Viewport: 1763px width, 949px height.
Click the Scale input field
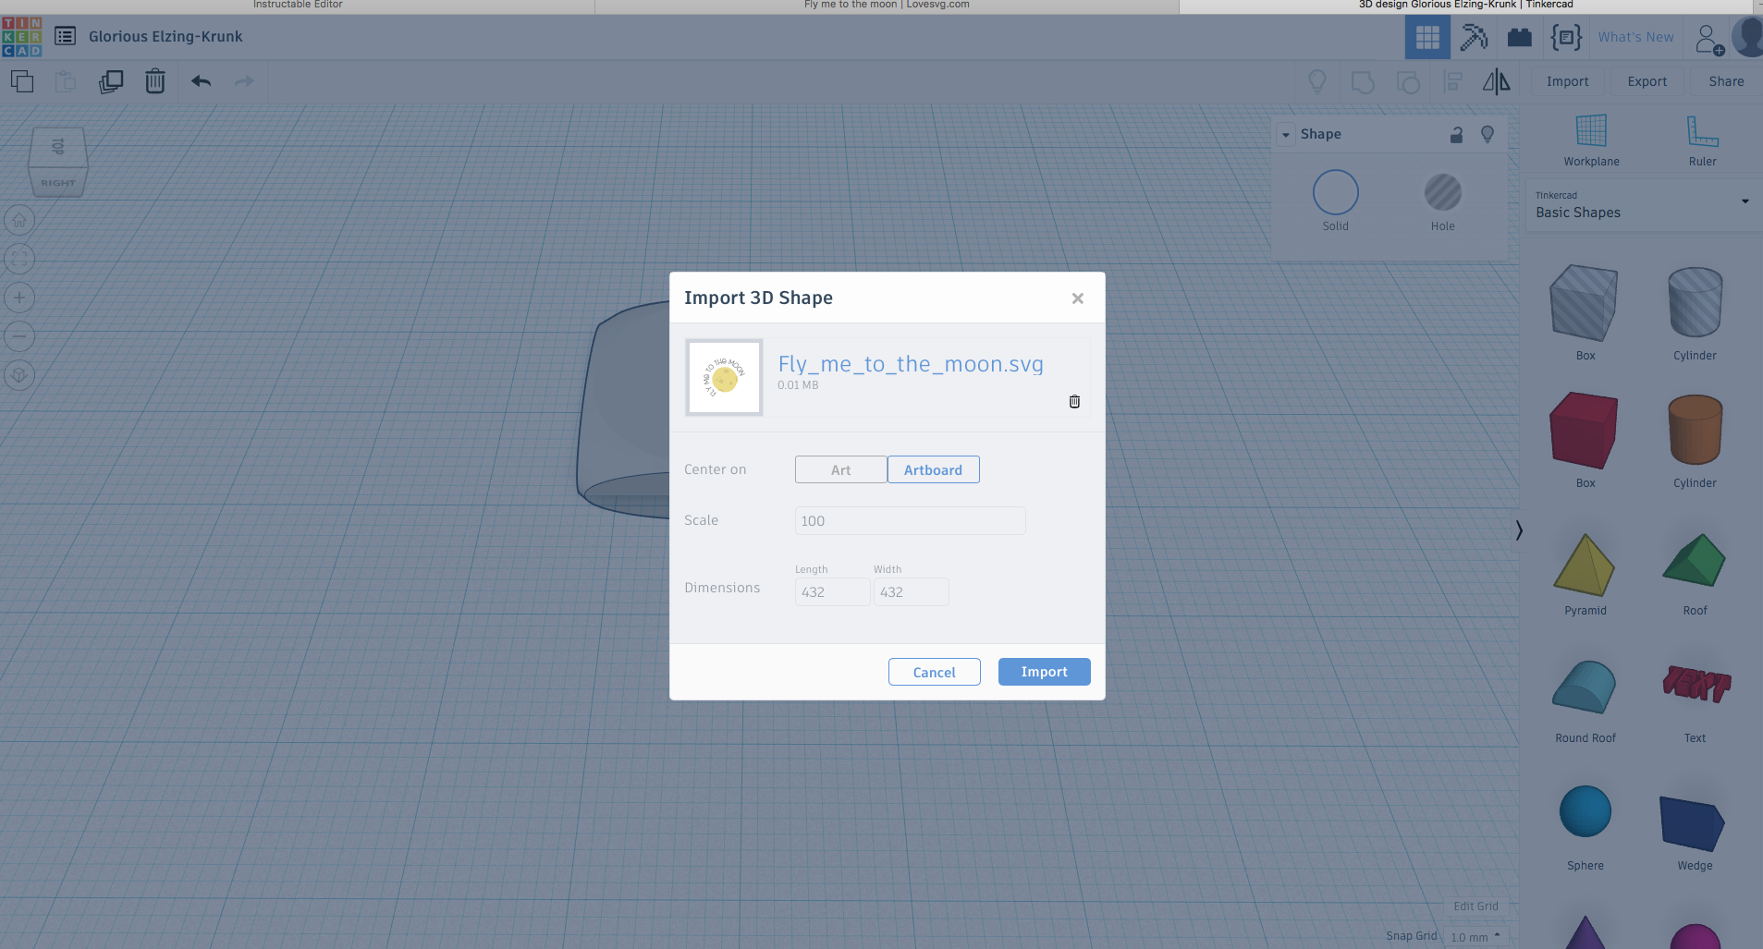[910, 520]
